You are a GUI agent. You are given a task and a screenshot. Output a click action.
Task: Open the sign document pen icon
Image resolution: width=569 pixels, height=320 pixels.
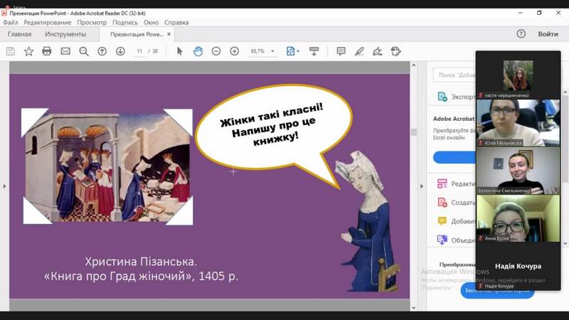pyautogui.click(x=378, y=51)
